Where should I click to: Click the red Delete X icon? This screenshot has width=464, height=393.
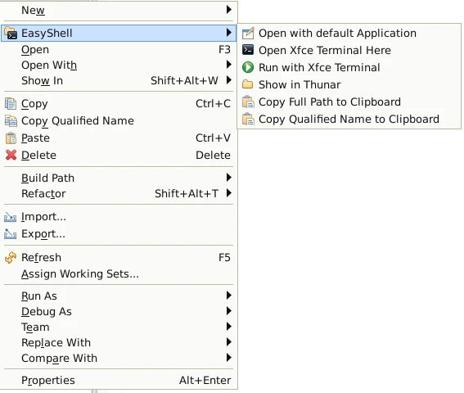point(11,155)
